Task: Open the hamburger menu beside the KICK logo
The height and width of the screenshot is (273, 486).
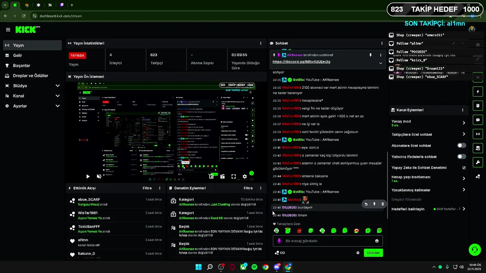Action: click(8, 30)
